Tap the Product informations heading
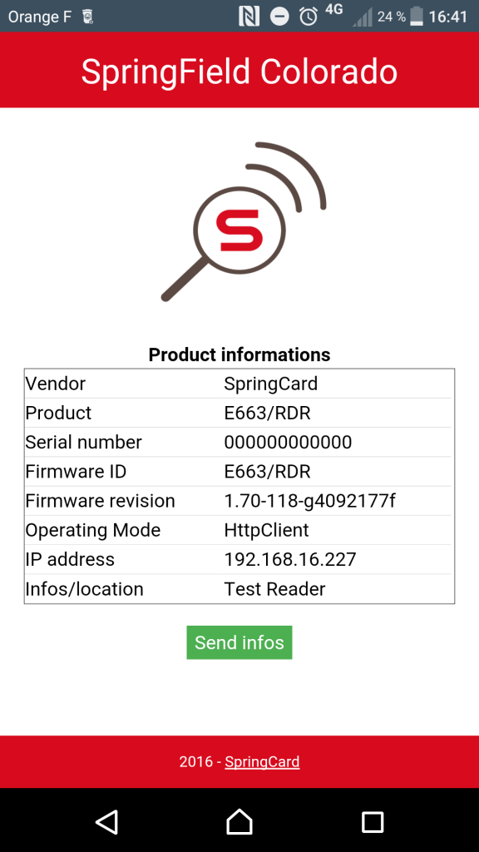 [239, 354]
